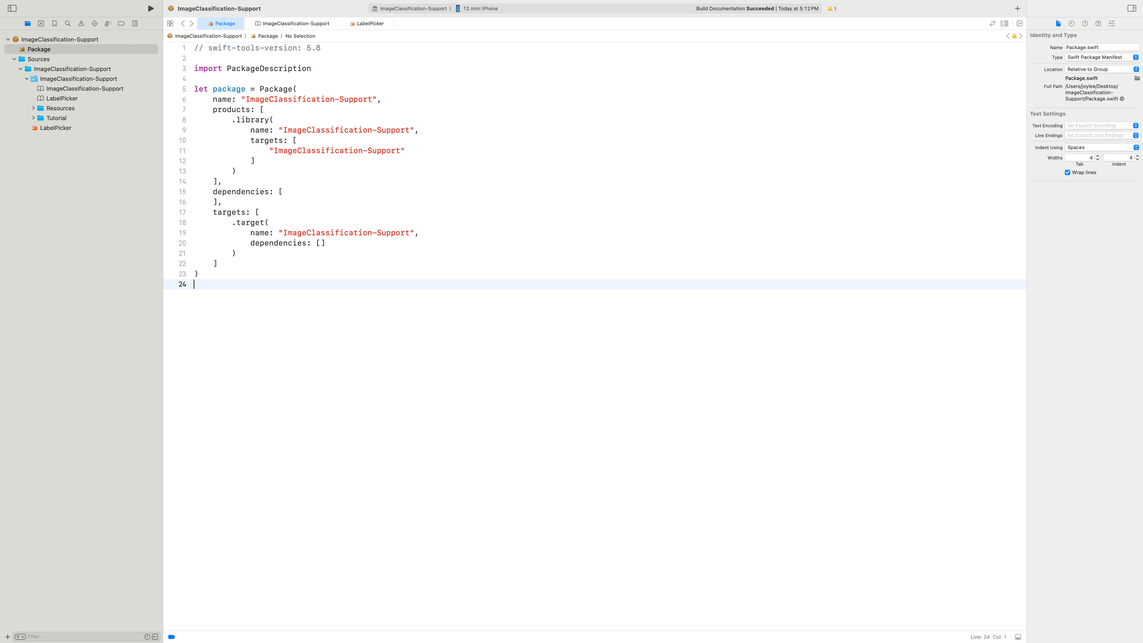Select LabelPicker swift file in navigator
Viewport: 1143px width, 643px height.
pyautogui.click(x=55, y=128)
